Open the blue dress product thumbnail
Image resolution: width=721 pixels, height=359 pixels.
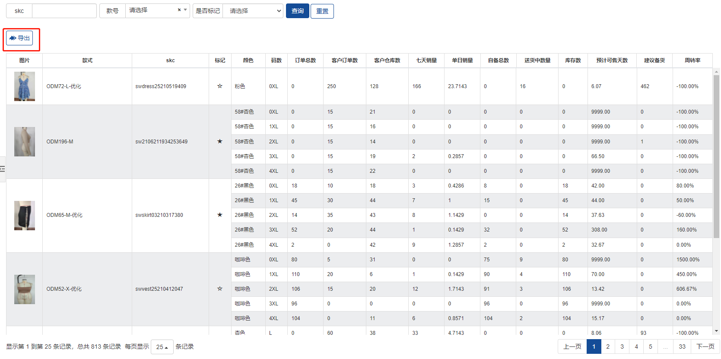[25, 86]
